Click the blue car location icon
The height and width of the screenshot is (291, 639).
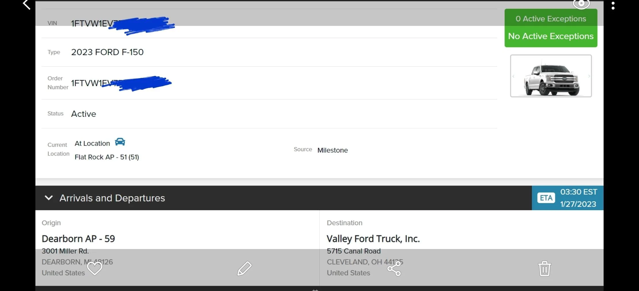point(120,142)
